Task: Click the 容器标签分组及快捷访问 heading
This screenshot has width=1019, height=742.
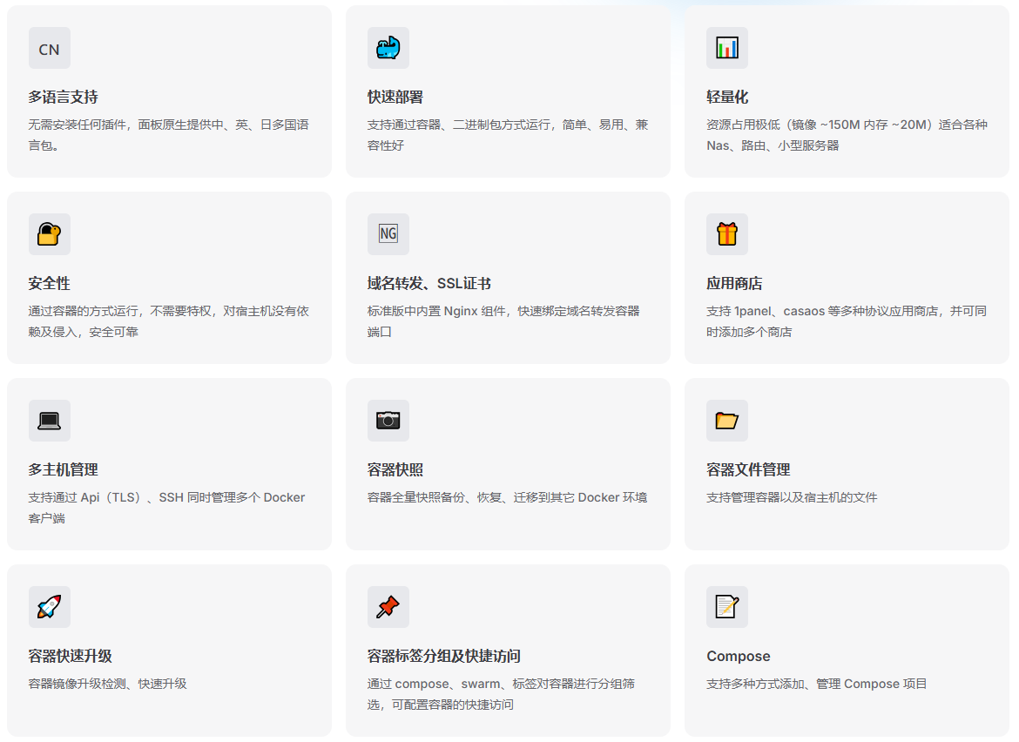Action: 443,656
